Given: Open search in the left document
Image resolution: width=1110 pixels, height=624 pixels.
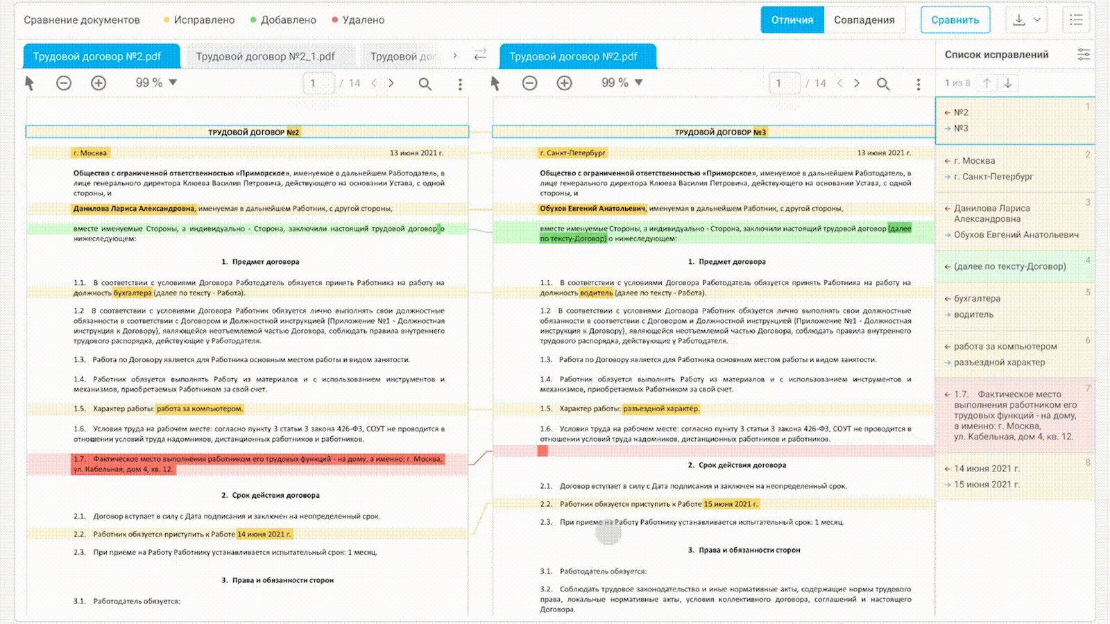Looking at the screenshot, I should point(425,84).
